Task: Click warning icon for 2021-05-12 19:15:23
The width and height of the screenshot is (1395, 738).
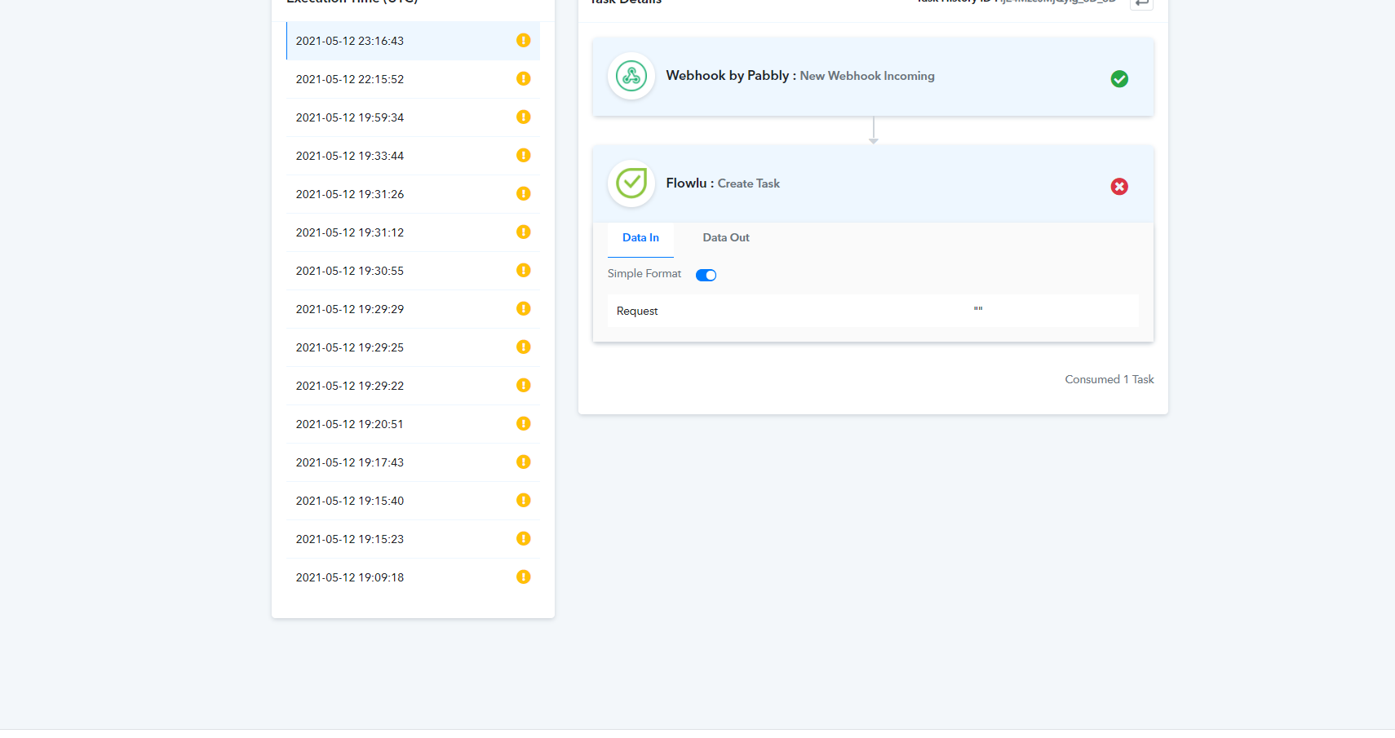Action: (524, 538)
